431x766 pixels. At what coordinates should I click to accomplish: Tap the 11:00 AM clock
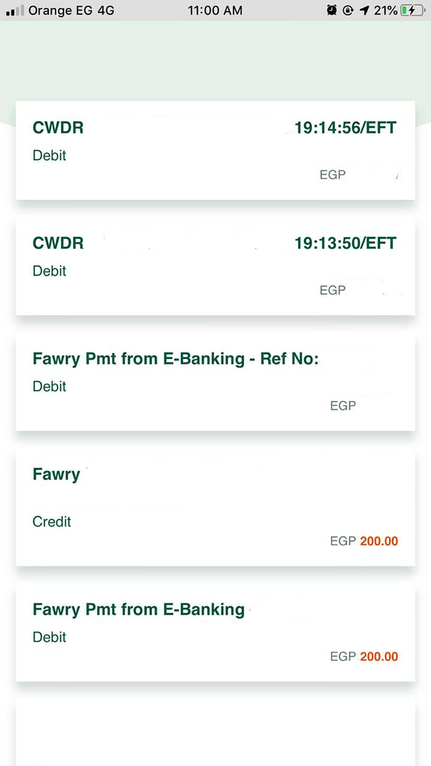215,11
